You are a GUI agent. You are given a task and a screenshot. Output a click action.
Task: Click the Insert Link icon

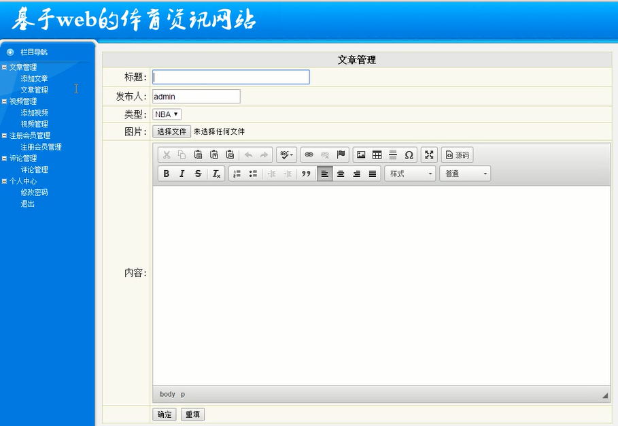click(x=309, y=154)
